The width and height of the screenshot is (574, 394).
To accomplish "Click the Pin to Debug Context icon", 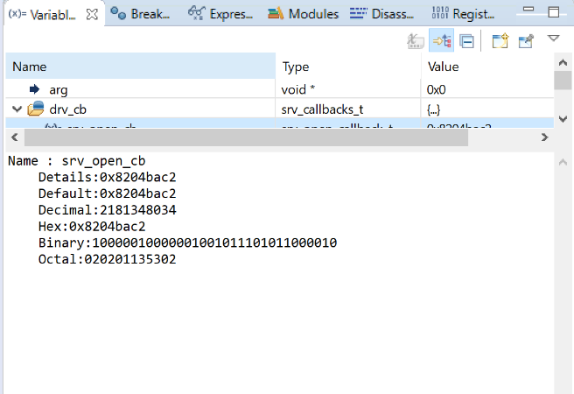I will (x=526, y=40).
